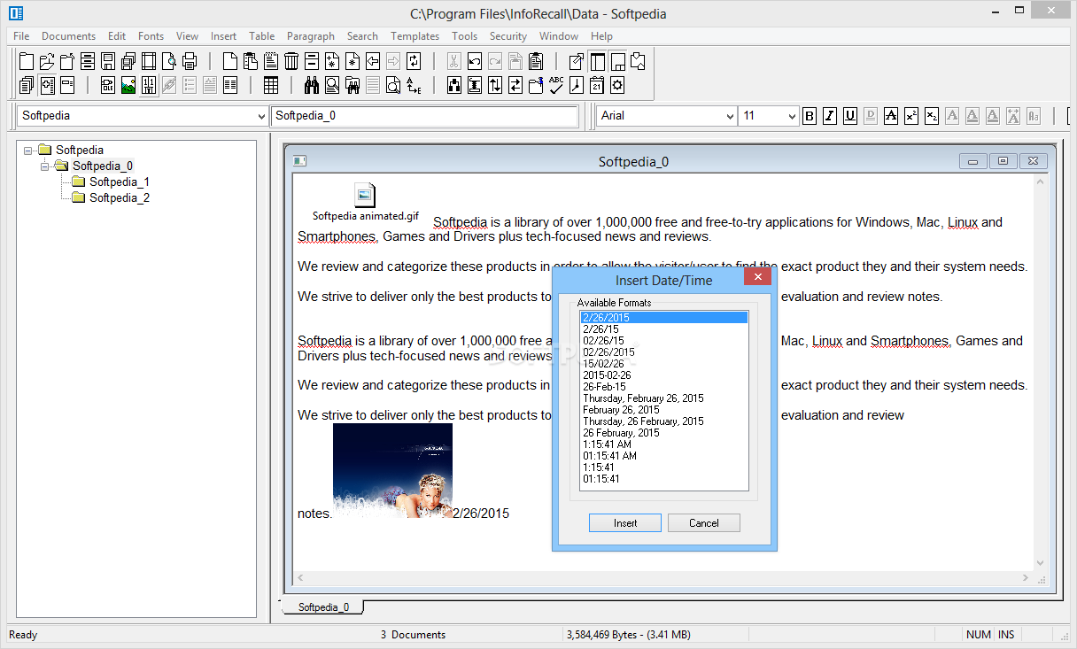This screenshot has height=649, width=1077.
Task: Open the File menu
Action: click(21, 36)
